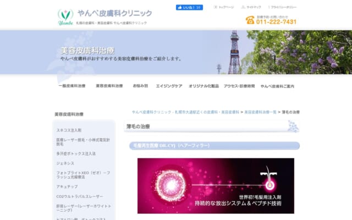Viewport: 352px width, 220px height.
Task: Click the phone number 011-222-7431
Action: point(276,22)
